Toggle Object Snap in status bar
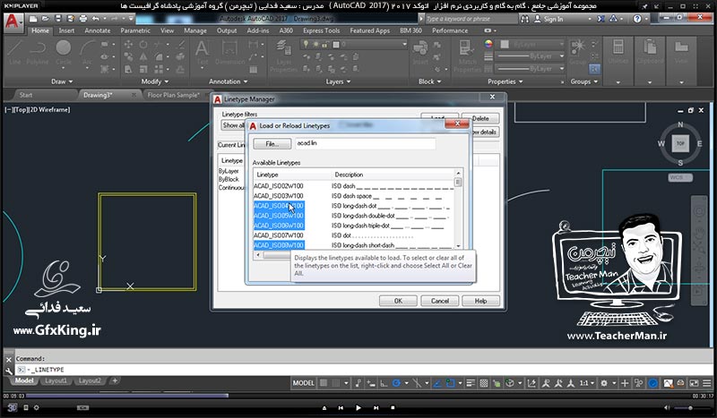This screenshot has height=418, width=717. click(x=450, y=383)
